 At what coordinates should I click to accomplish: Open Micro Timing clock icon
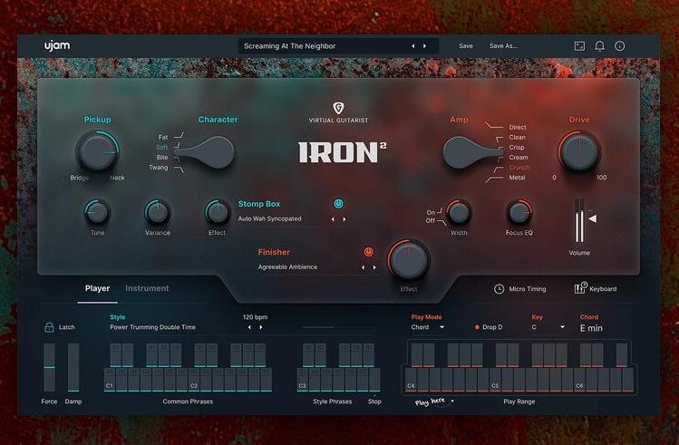(500, 289)
